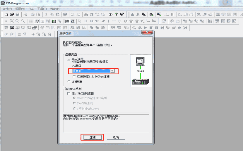This screenshot has width=243, height=151.
Task: Select the USB连接 radio button
Action: click(x=69, y=81)
